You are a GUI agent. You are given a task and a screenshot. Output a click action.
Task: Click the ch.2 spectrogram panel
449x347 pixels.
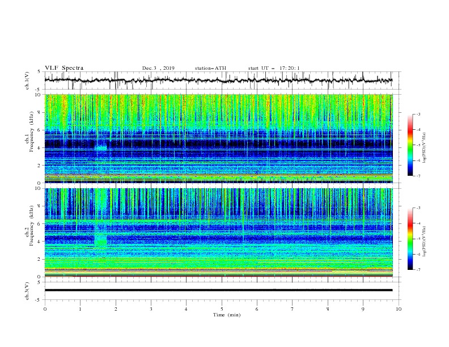point(218,232)
